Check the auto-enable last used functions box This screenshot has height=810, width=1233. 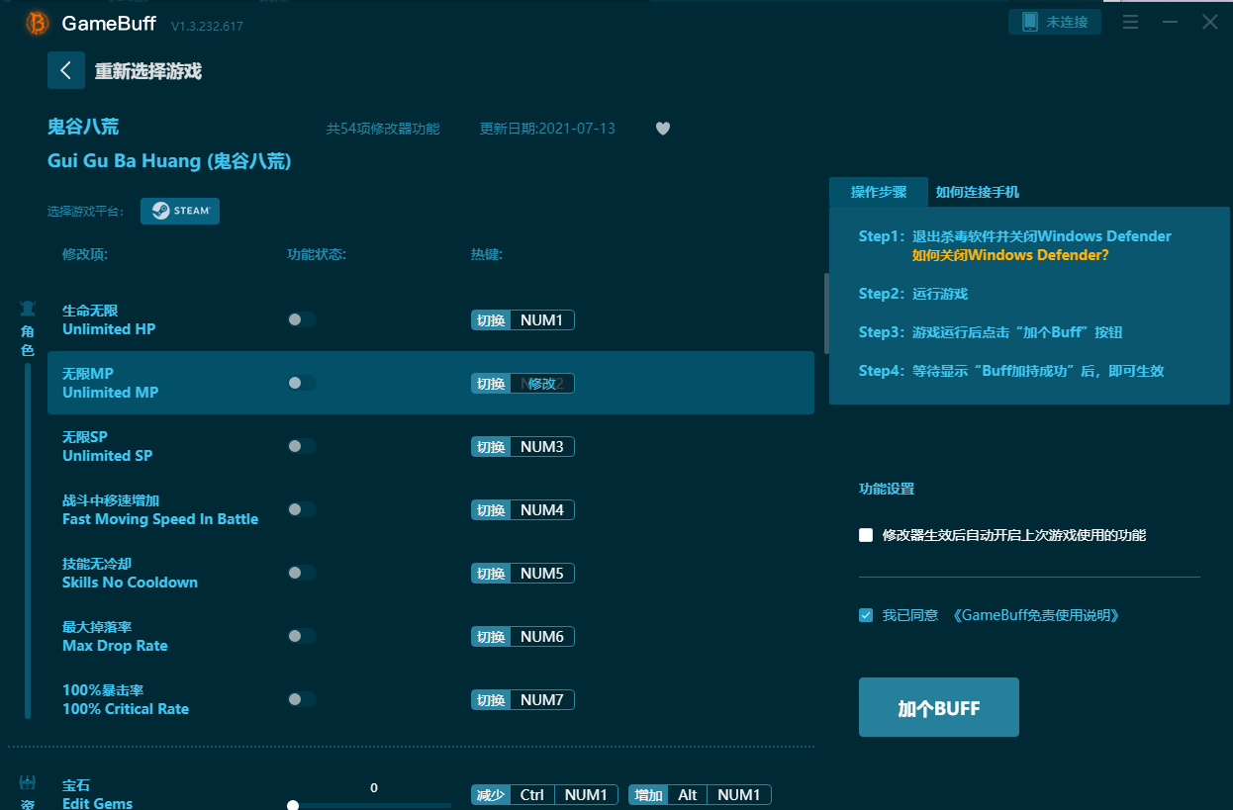point(866,535)
